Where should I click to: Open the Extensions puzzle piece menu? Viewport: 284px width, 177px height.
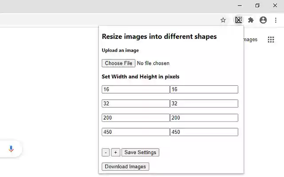(251, 20)
